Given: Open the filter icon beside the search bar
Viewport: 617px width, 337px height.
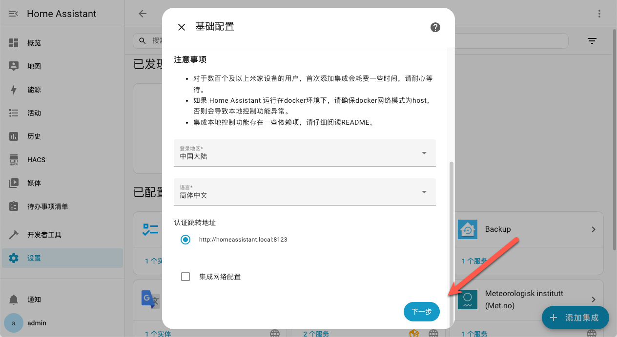Looking at the screenshot, I should pyautogui.click(x=592, y=41).
